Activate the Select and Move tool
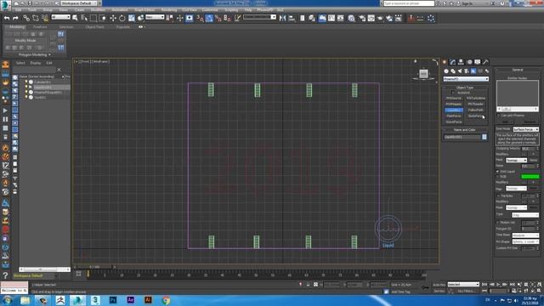The image size is (544, 306). (x=113, y=18)
